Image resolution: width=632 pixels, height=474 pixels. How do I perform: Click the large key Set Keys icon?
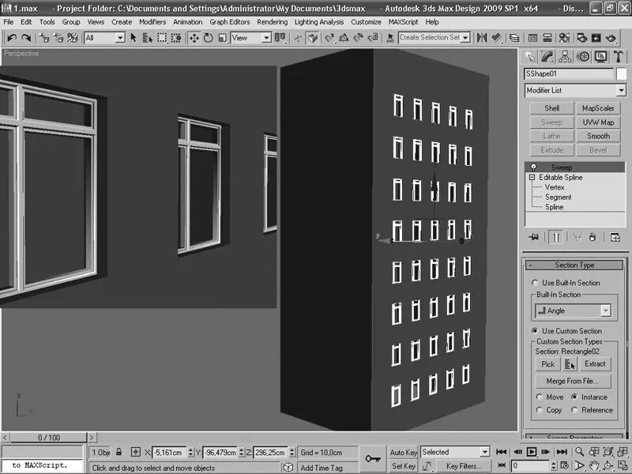[x=372, y=459]
